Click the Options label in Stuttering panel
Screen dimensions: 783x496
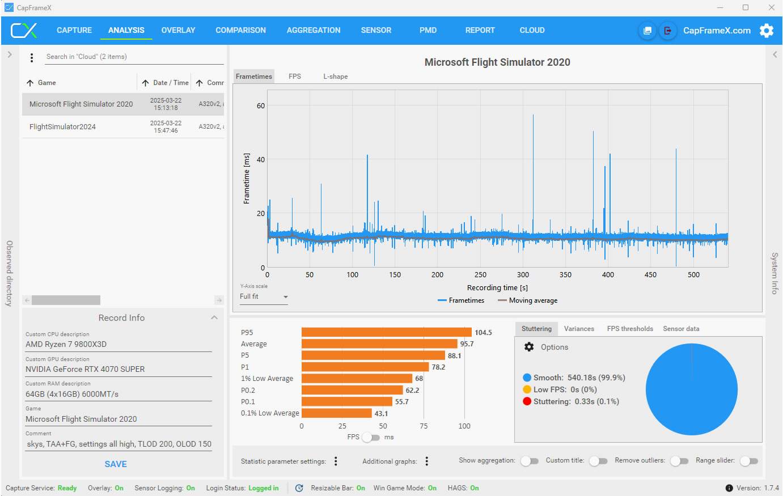(x=555, y=347)
